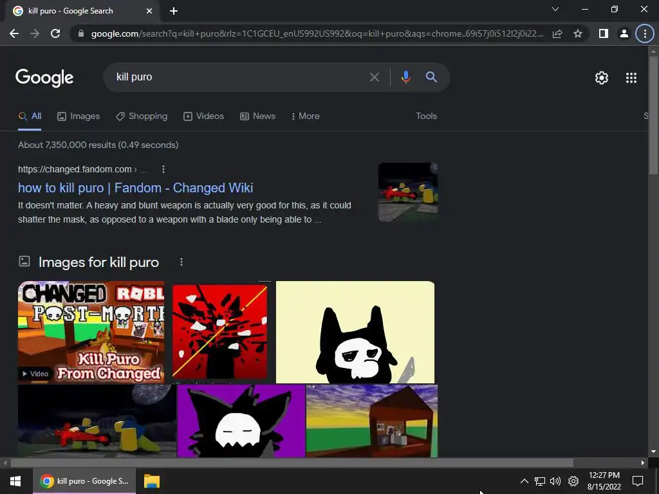This screenshot has width=659, height=494.
Task: Switch to the Images tab
Action: [x=79, y=116]
